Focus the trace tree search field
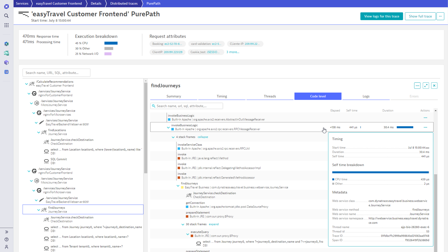The image size is (448, 252). tap(56, 73)
